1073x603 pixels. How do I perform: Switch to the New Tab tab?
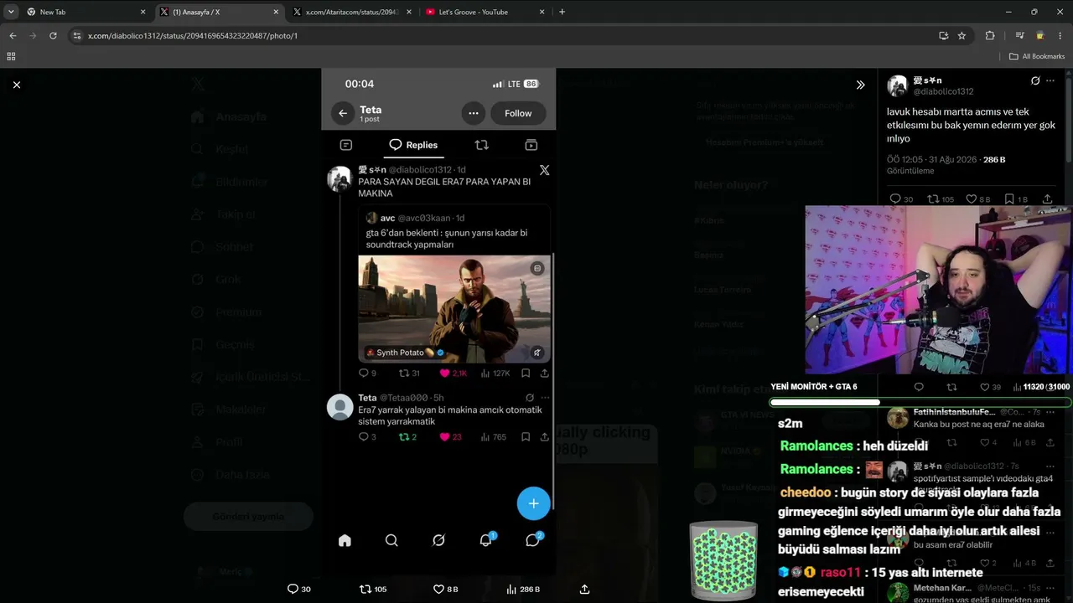86,12
